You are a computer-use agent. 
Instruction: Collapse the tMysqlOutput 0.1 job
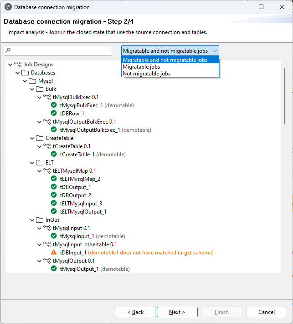39,261
